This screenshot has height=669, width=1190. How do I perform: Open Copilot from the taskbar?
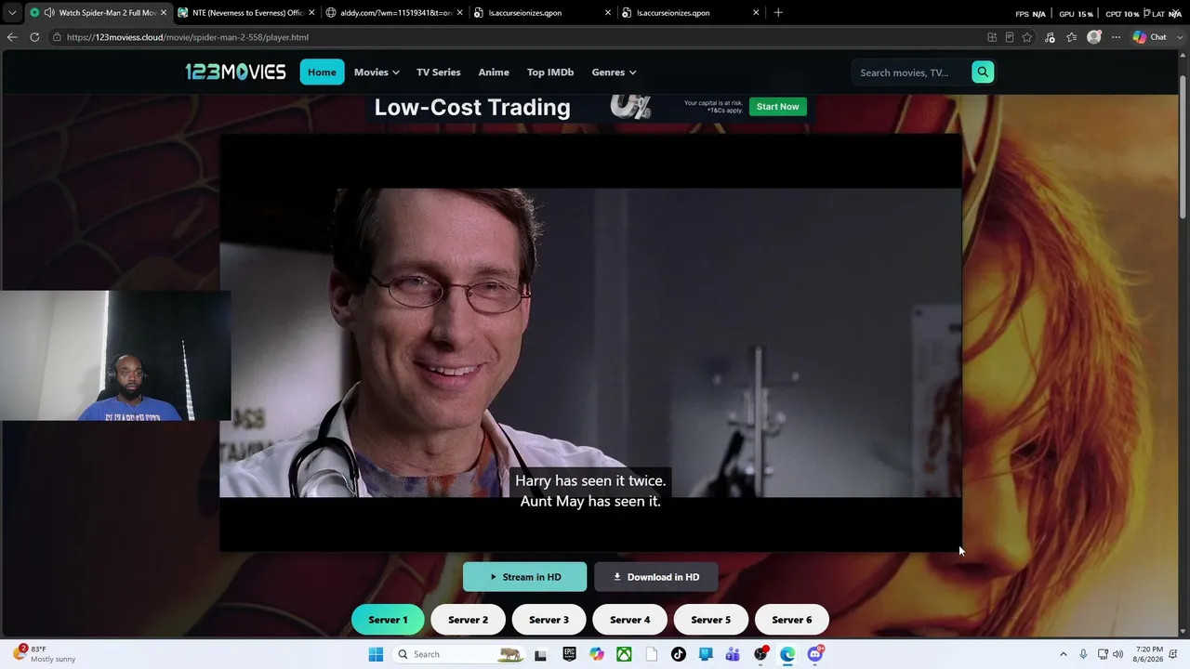tap(597, 654)
